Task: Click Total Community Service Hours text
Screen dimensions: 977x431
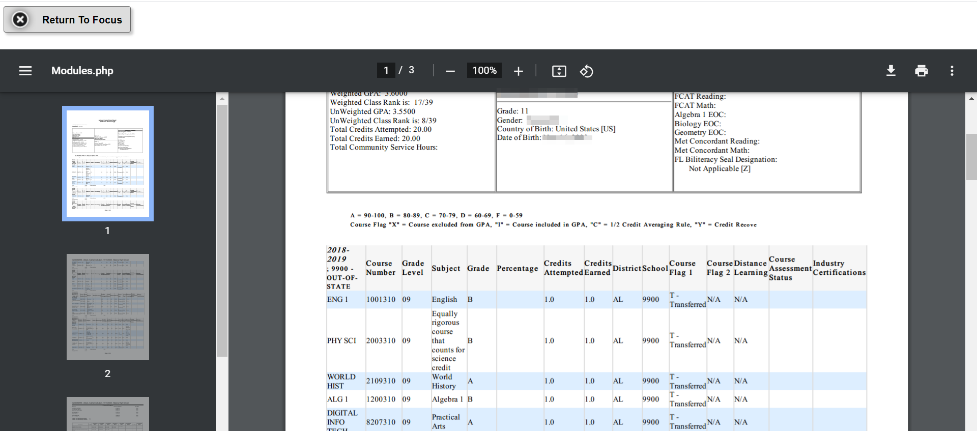Action: 384,147
